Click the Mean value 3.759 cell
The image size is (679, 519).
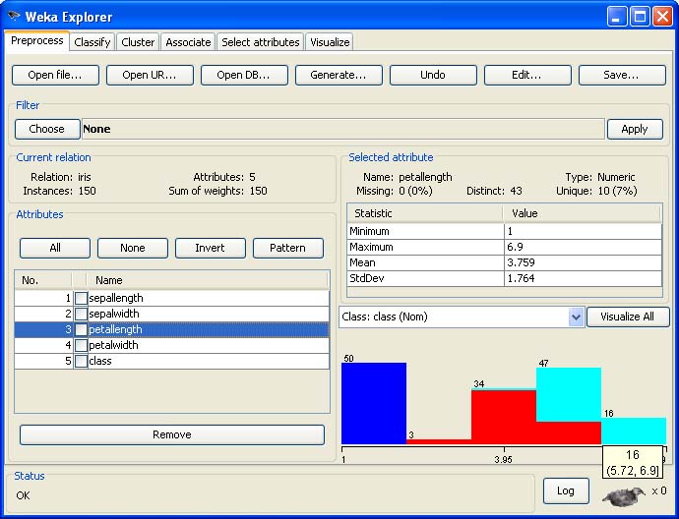coord(583,263)
